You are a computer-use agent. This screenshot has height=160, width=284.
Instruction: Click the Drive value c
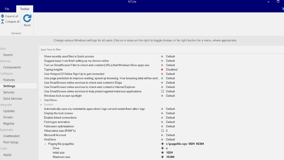[167, 148]
